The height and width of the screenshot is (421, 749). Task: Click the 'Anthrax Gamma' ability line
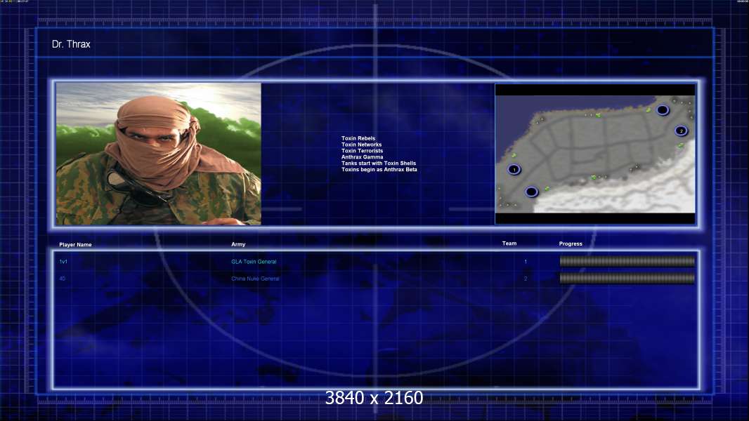[x=362, y=157]
